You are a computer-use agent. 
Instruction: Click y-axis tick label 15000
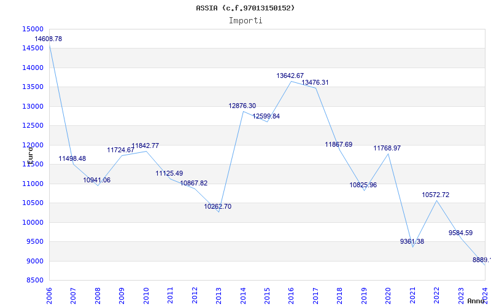[x=33, y=29]
